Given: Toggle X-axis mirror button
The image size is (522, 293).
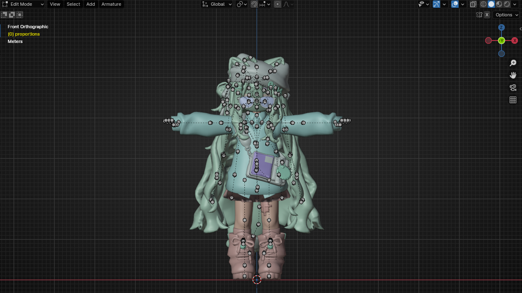Looking at the screenshot, I should coord(487,15).
